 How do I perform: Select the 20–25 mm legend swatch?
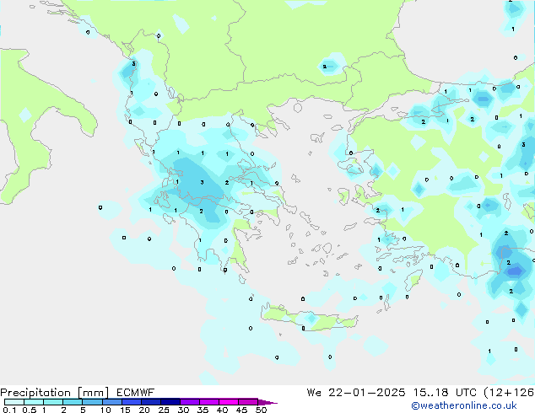tap(151, 402)
